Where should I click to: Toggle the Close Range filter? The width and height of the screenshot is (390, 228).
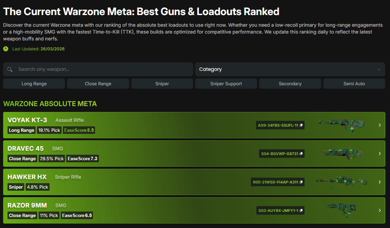point(98,84)
